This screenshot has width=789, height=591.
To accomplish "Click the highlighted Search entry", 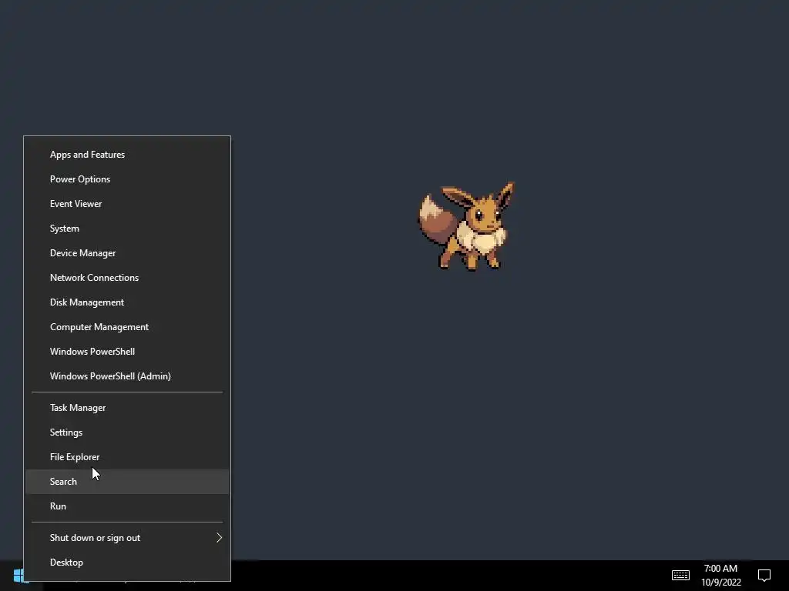I will pyautogui.click(x=127, y=482).
